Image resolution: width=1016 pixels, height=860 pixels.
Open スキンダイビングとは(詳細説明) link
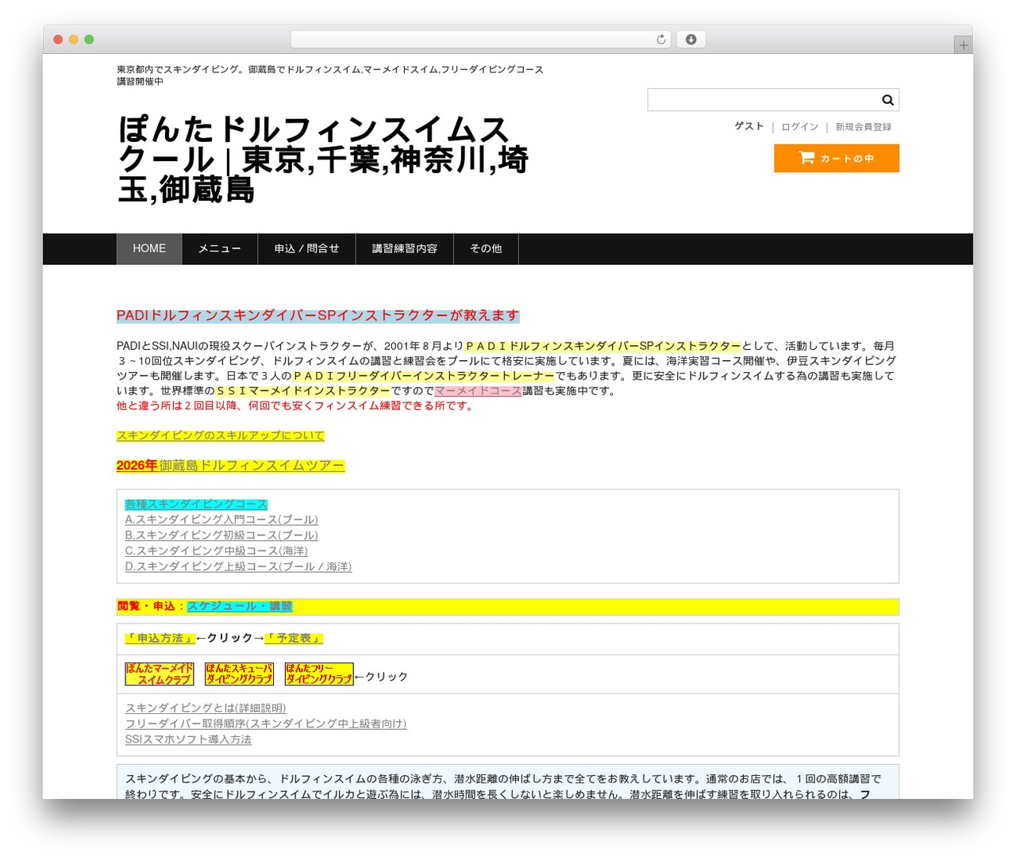(206, 708)
